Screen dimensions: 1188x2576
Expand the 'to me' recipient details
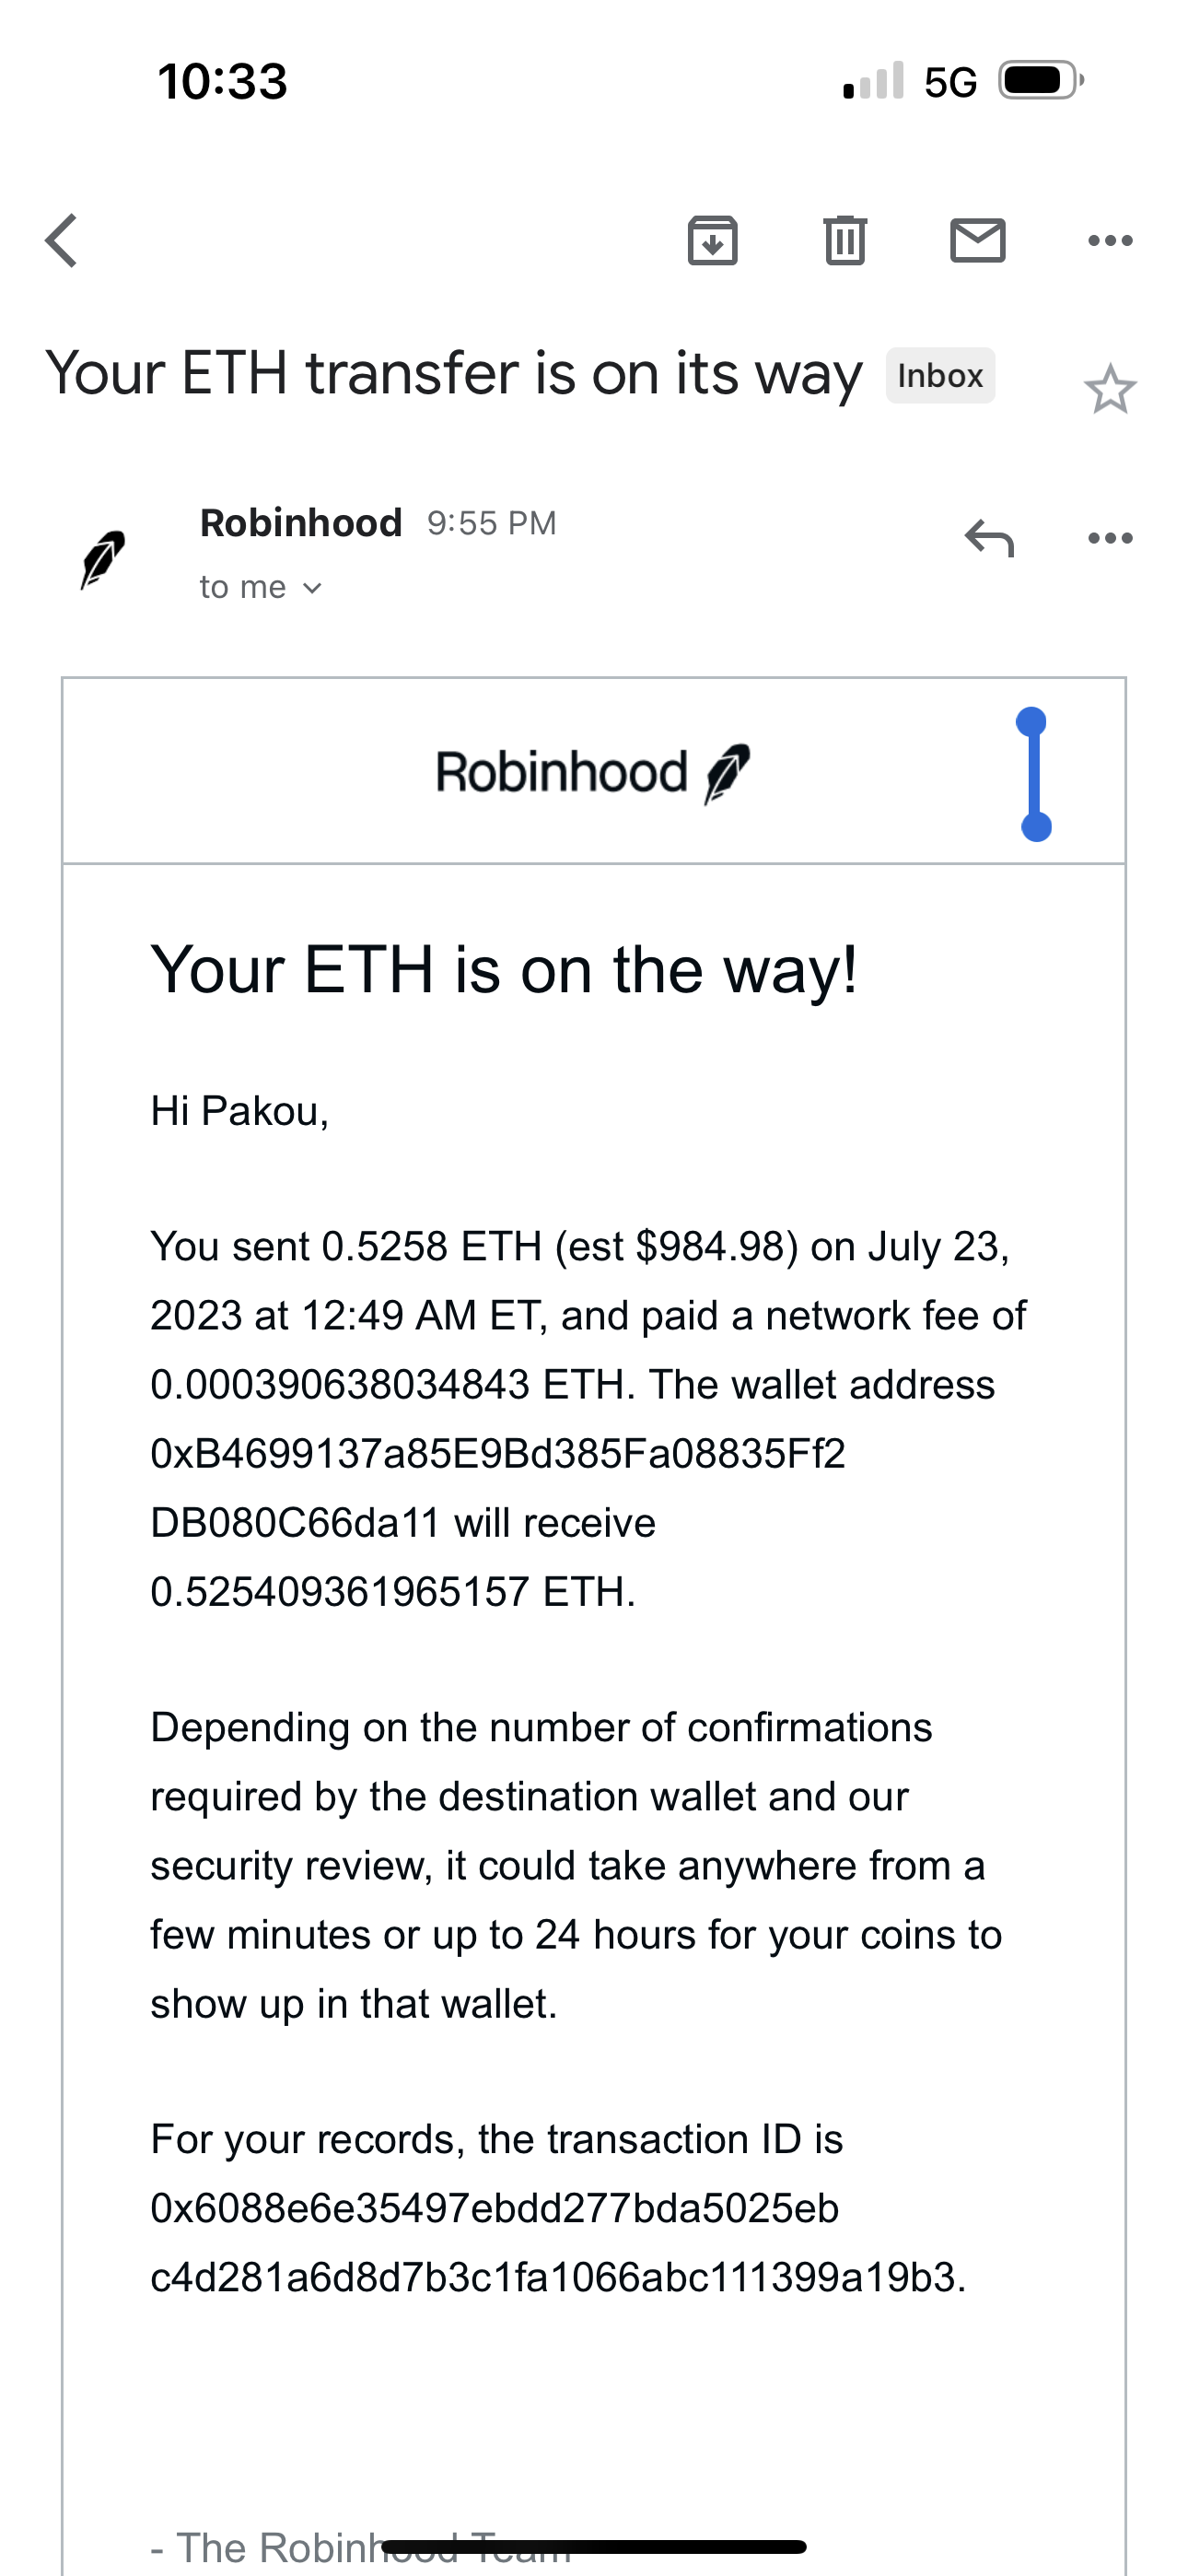(260, 587)
